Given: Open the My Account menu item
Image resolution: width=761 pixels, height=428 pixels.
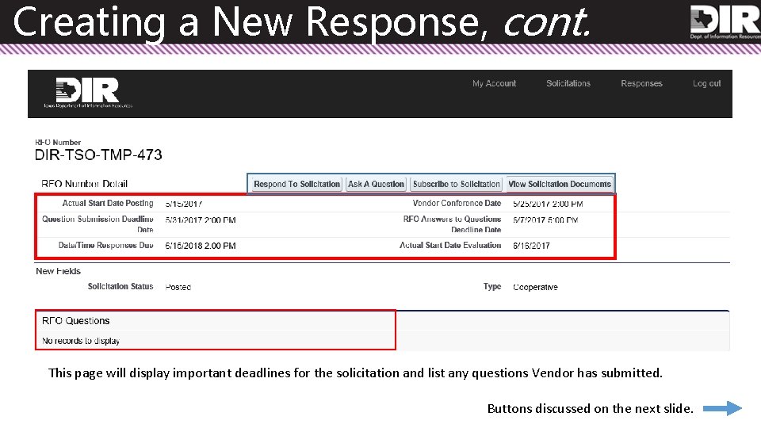Looking at the screenshot, I should tap(494, 83).
